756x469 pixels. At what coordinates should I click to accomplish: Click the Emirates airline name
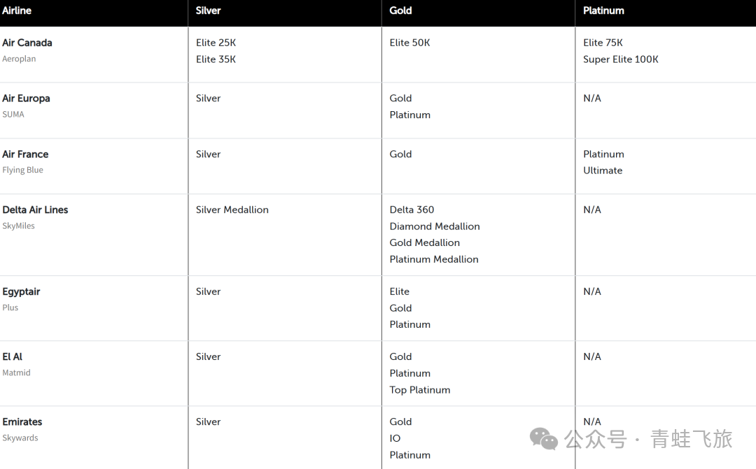[x=22, y=422]
